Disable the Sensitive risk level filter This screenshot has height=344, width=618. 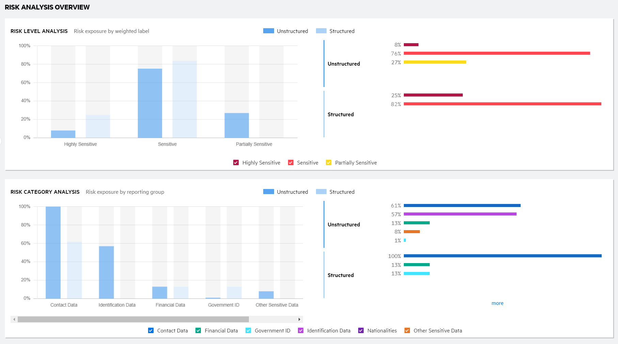point(291,162)
